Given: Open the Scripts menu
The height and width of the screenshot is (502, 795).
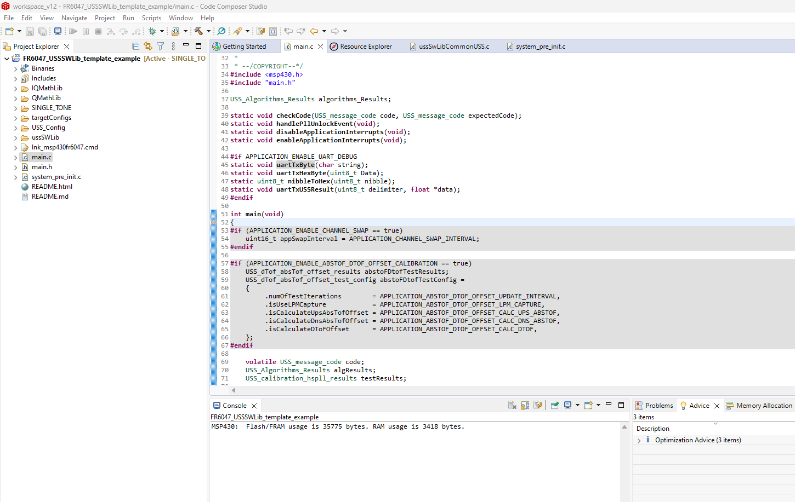Looking at the screenshot, I should (151, 18).
